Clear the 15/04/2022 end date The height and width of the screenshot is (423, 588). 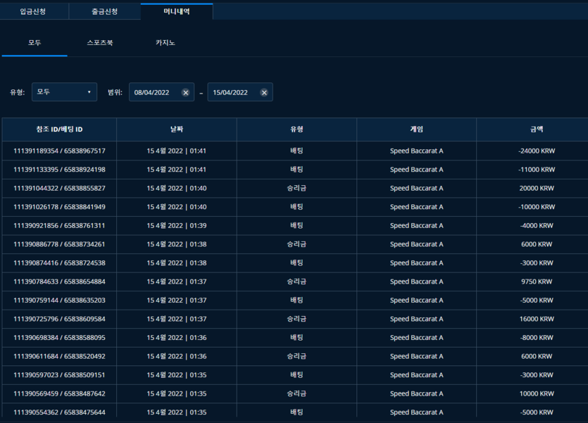click(x=264, y=92)
